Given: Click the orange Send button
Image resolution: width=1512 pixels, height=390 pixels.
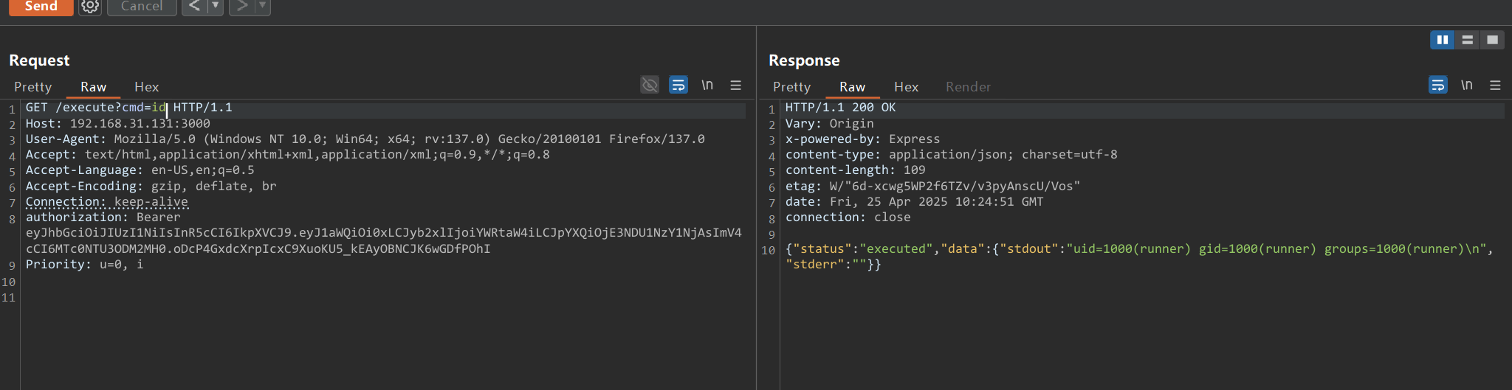Looking at the screenshot, I should 41,7.
